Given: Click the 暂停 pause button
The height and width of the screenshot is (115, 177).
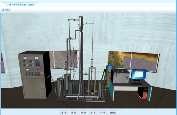Looking at the screenshot, I should coord(74,113).
